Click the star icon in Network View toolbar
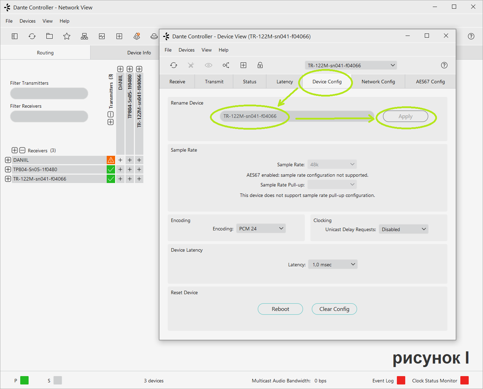This screenshot has height=389, width=483. (67, 36)
